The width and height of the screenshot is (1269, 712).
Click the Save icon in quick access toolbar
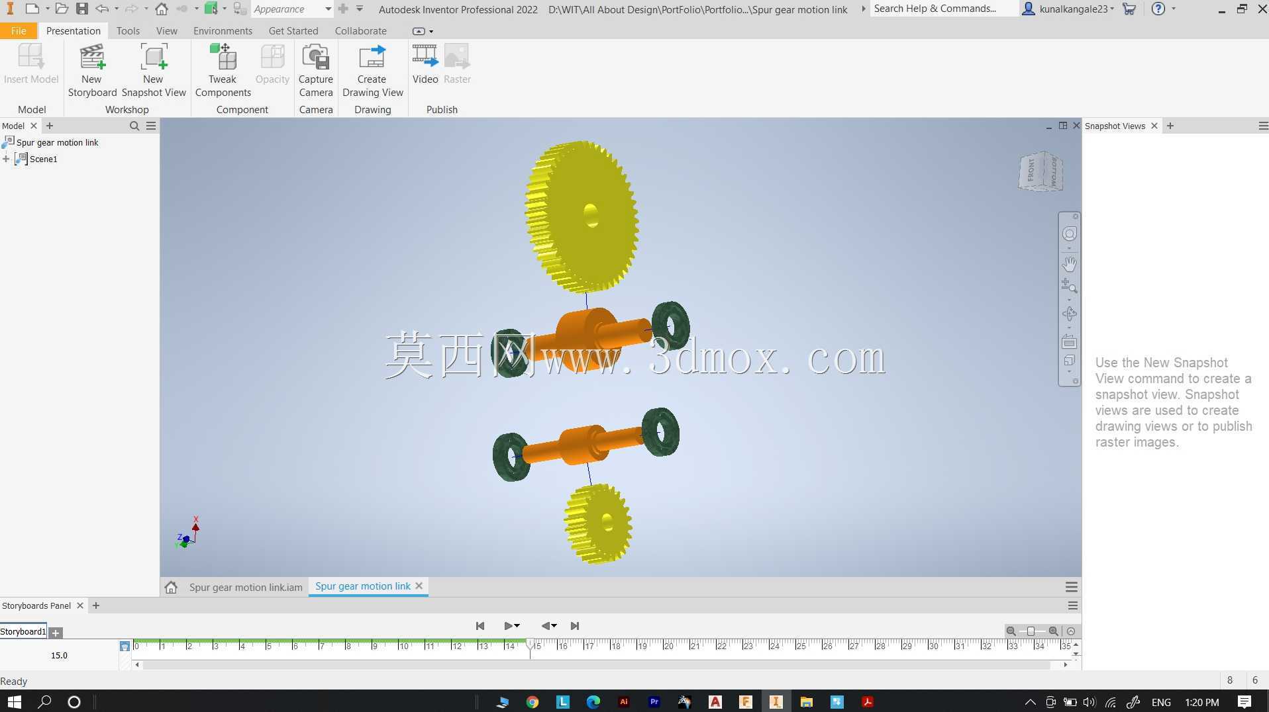pos(82,9)
